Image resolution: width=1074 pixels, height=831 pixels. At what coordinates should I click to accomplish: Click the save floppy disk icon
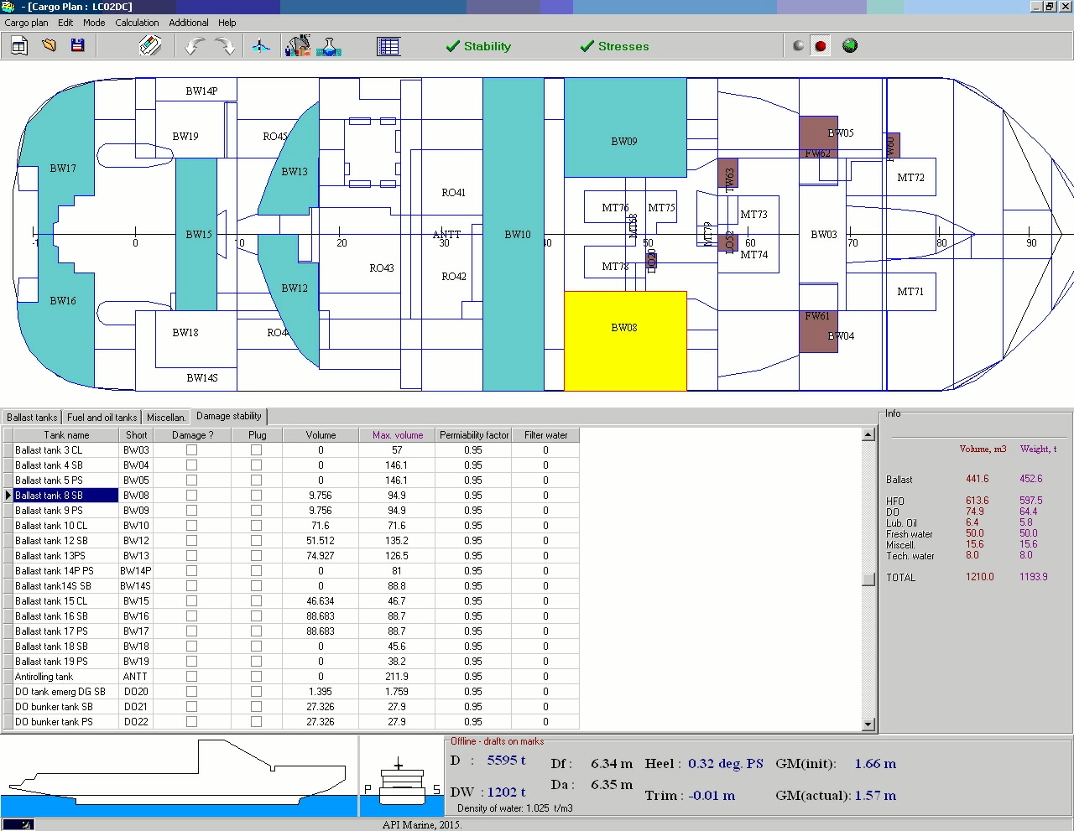coord(78,46)
